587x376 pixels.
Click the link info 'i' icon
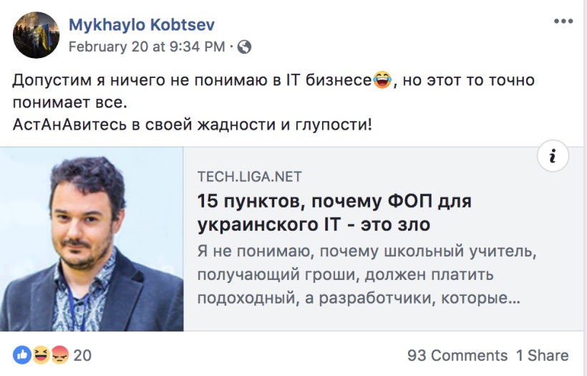pos(552,157)
